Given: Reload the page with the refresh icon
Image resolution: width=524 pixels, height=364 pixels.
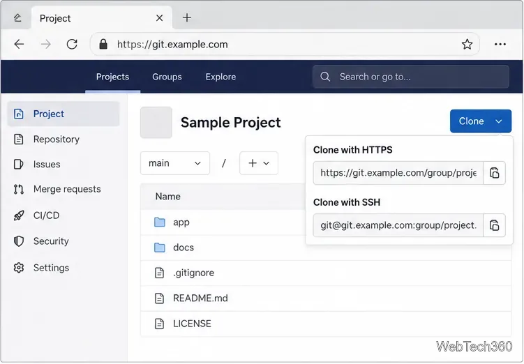Looking at the screenshot, I should click(x=72, y=44).
